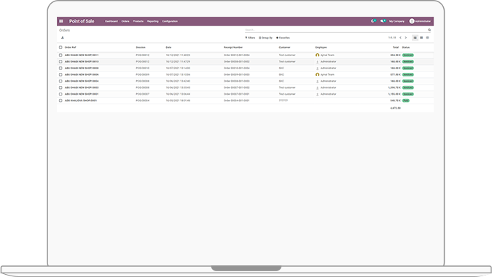Click the Administrator avatar in the SHOP/0003 row
The width and height of the screenshot is (492, 277).
pos(317,87)
